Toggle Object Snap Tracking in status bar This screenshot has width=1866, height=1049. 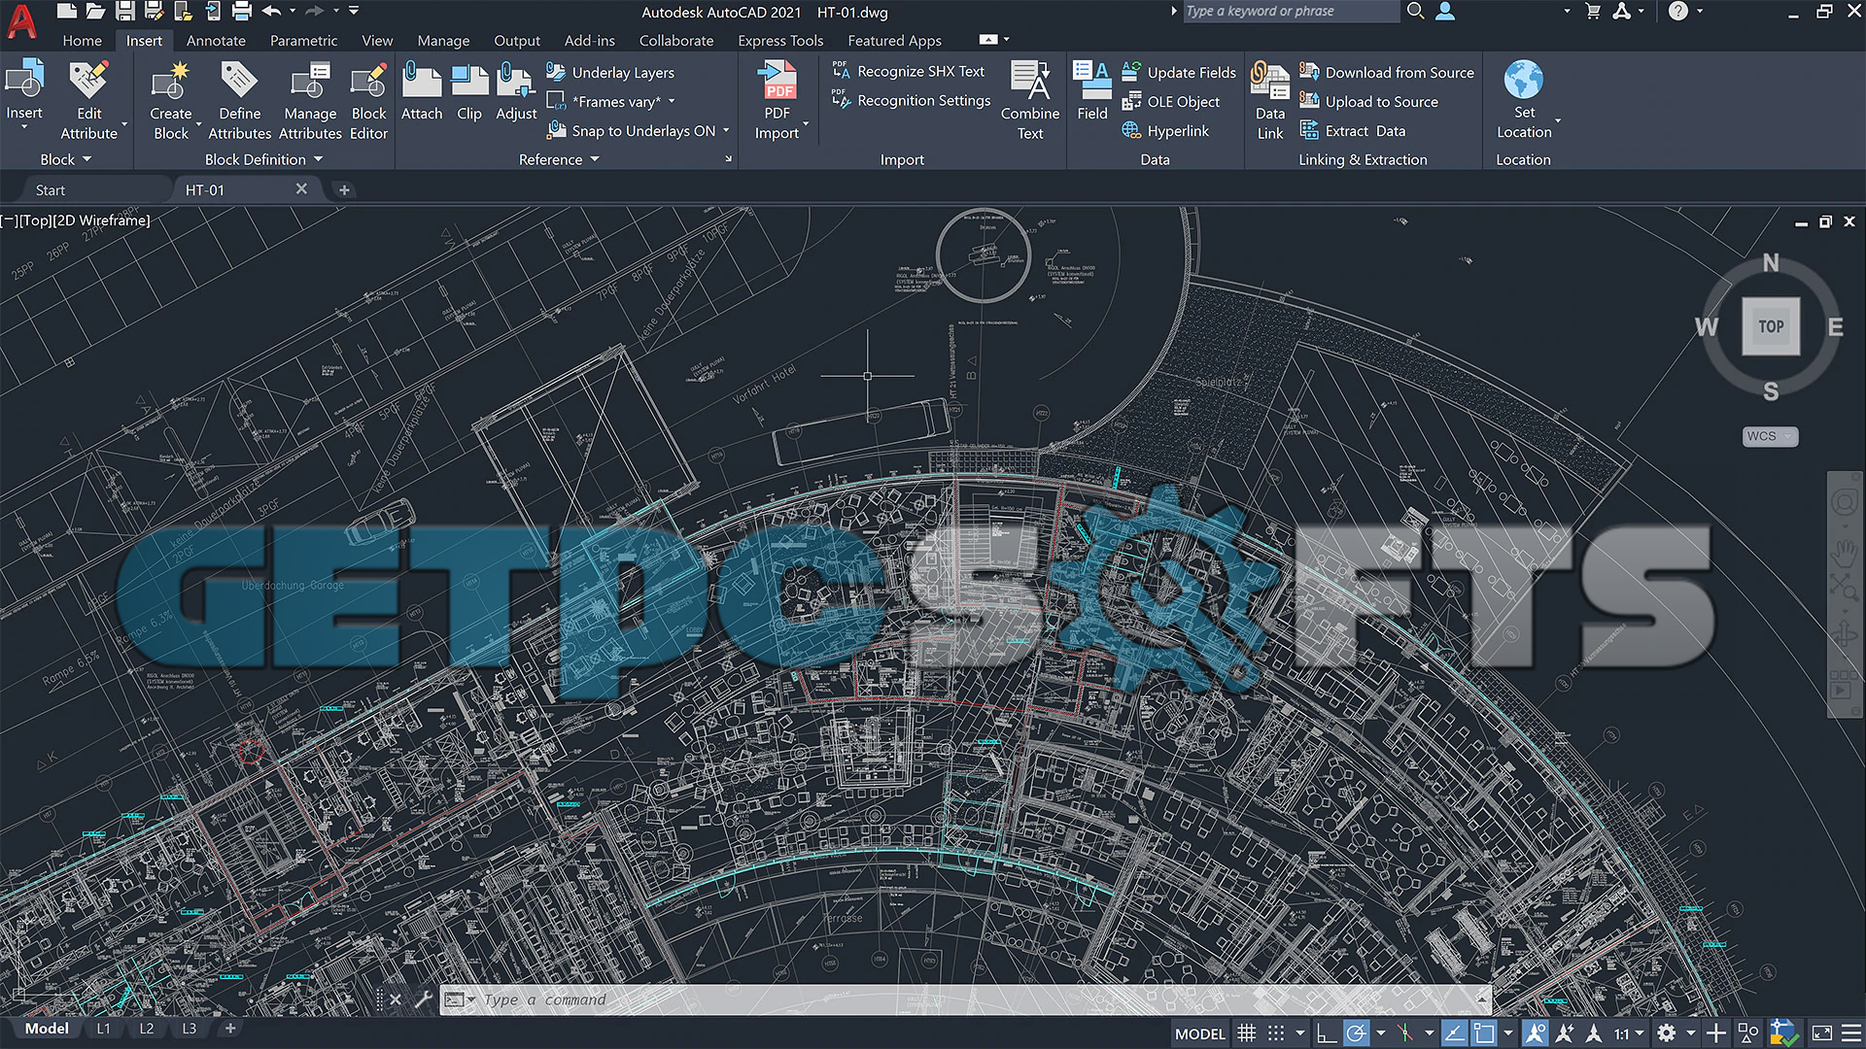(1454, 1033)
